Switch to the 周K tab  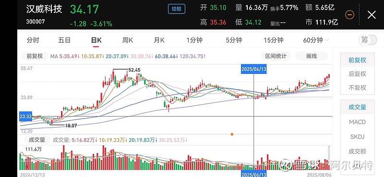(128, 40)
